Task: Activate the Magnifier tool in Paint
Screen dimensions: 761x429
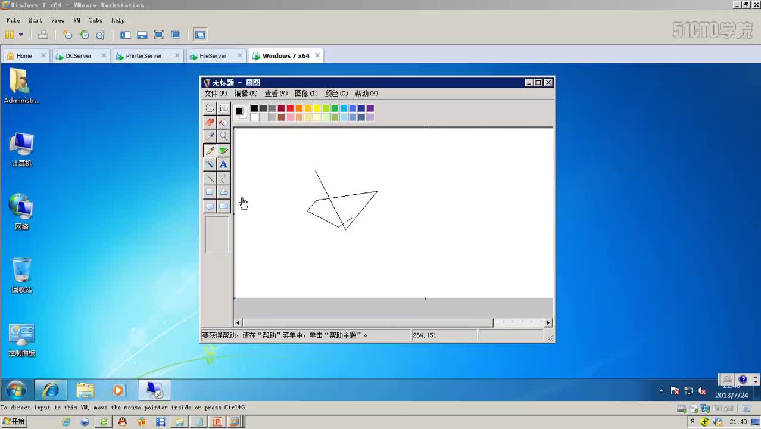Action: [223, 136]
